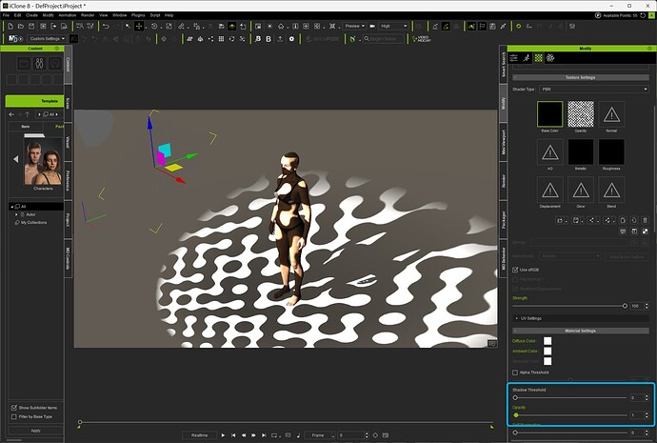The height and width of the screenshot is (443, 657).
Task: Open project with the folder icon
Action: point(21,26)
